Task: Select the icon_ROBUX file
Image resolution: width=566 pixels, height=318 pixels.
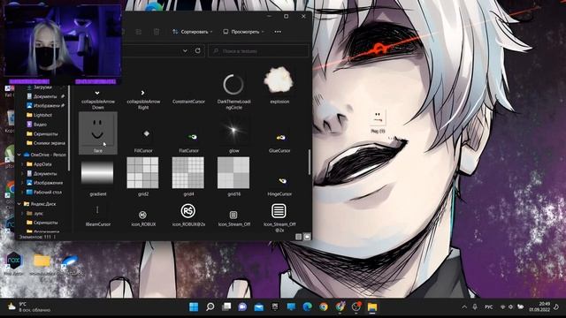Action: [x=143, y=217]
